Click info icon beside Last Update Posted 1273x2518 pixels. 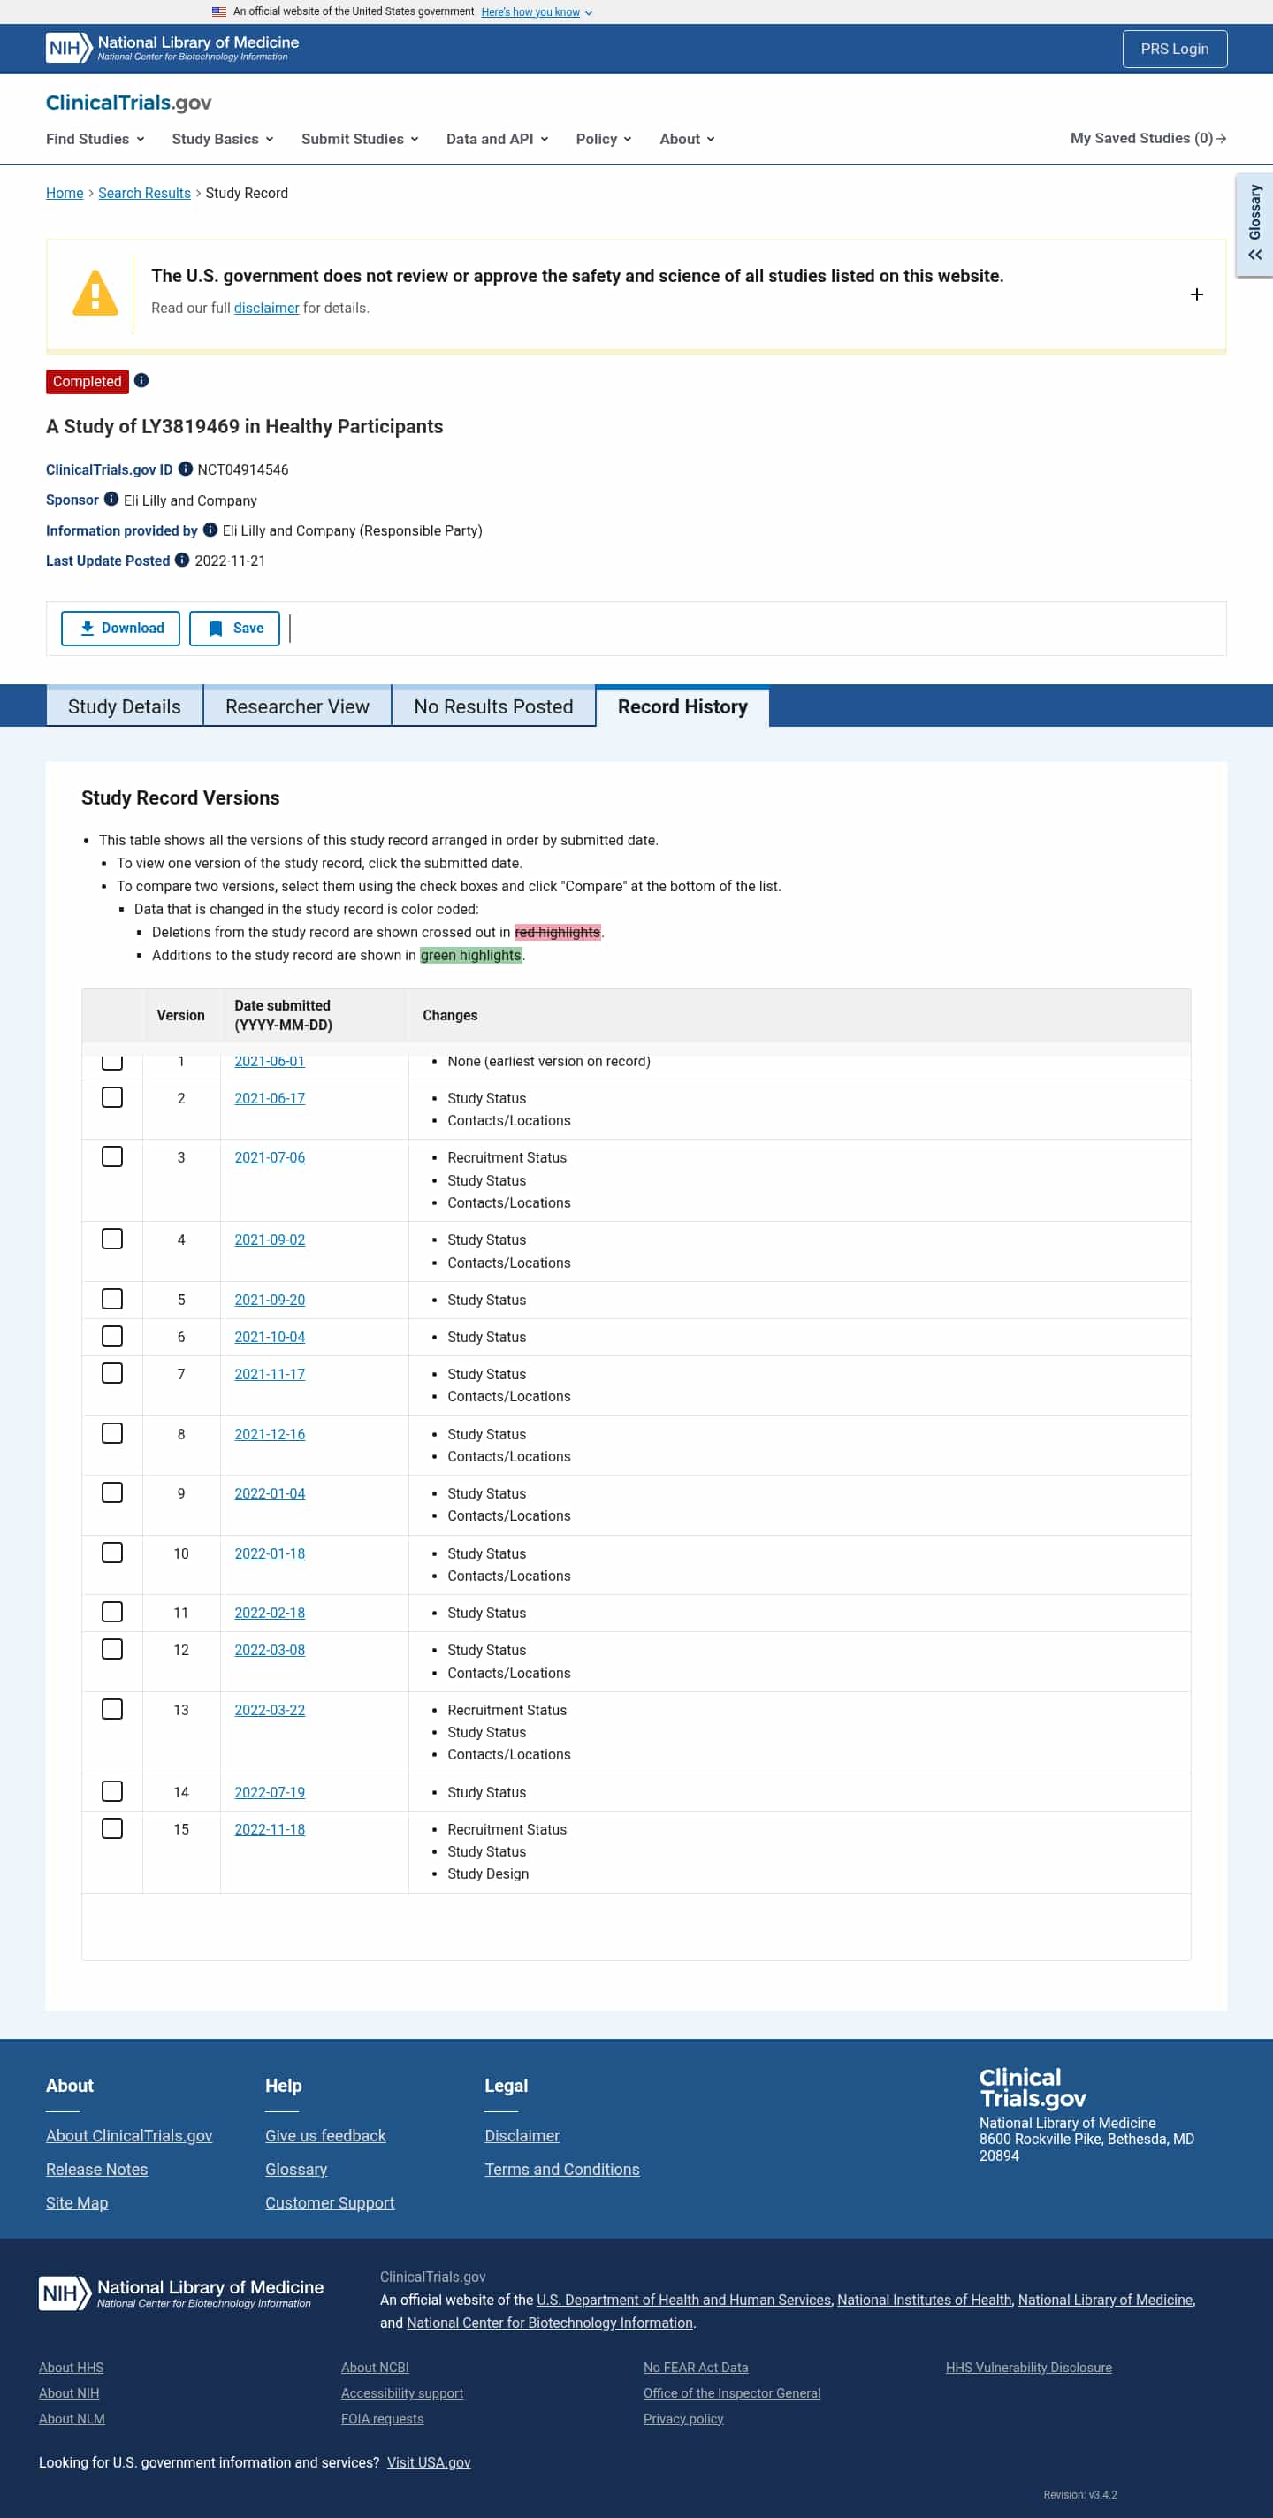tap(182, 561)
